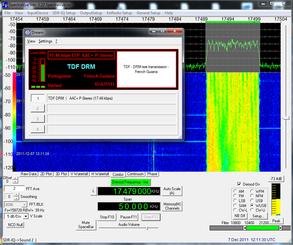Image resolution: width=293 pixels, height=245 pixels.
Task: Click the FFT Ave input field
Action: click(x=14, y=189)
